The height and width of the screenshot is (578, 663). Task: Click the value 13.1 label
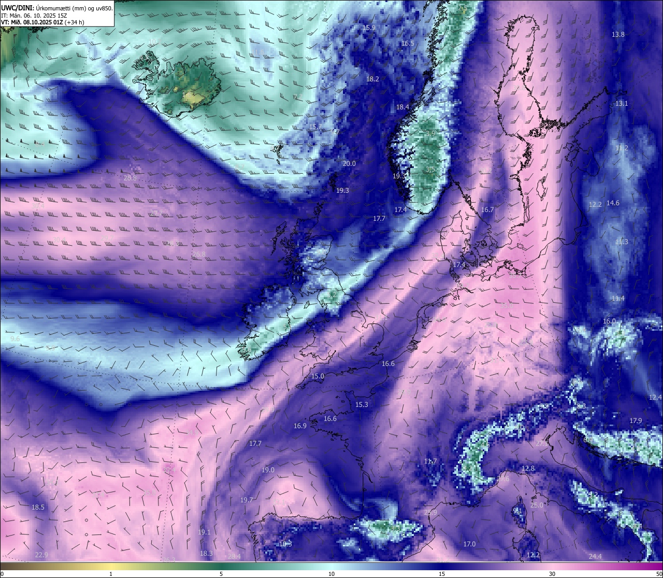(x=622, y=103)
